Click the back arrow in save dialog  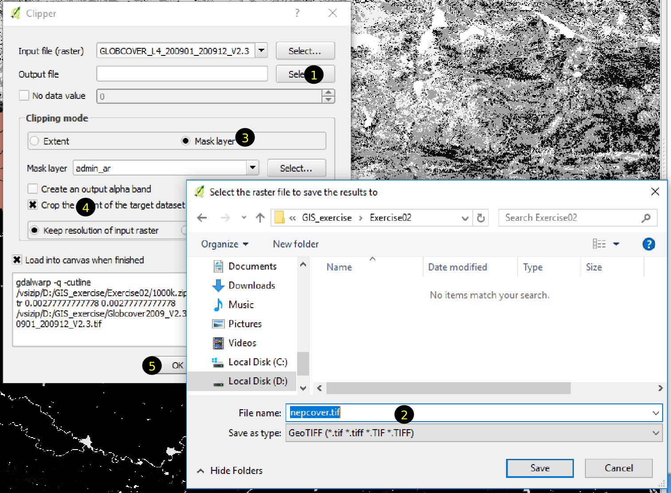(202, 218)
